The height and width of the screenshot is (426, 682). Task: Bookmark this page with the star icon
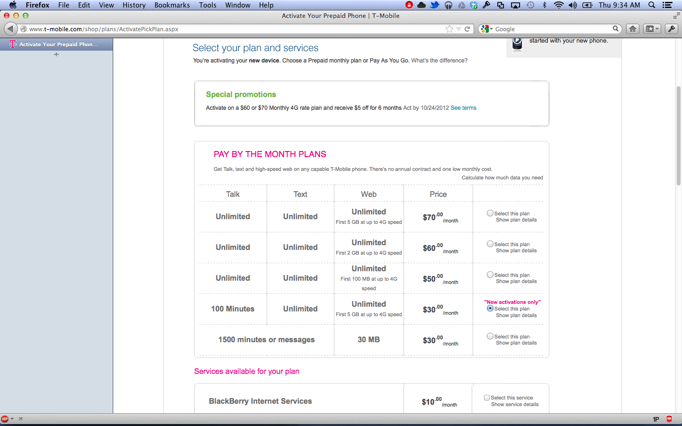click(x=449, y=29)
